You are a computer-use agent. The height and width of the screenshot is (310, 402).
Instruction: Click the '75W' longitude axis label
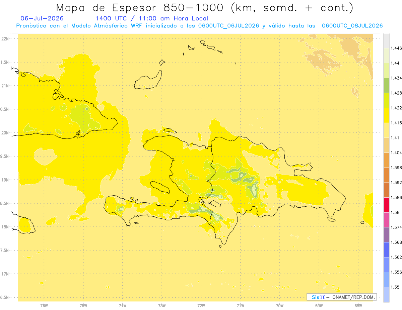pyautogui.click(x=83, y=305)
